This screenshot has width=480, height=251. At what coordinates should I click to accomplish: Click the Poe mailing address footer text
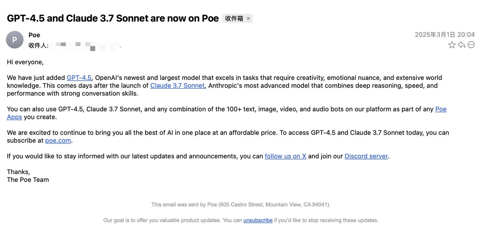[x=241, y=205]
